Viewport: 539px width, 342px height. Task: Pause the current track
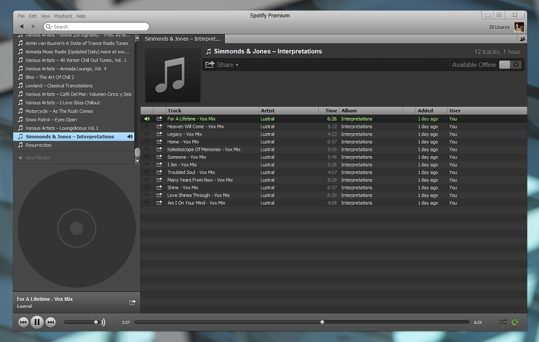37,322
